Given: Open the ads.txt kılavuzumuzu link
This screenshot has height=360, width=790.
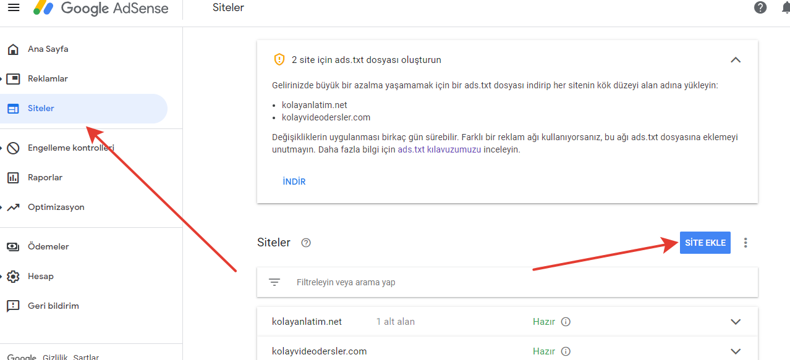Looking at the screenshot, I should pos(440,149).
